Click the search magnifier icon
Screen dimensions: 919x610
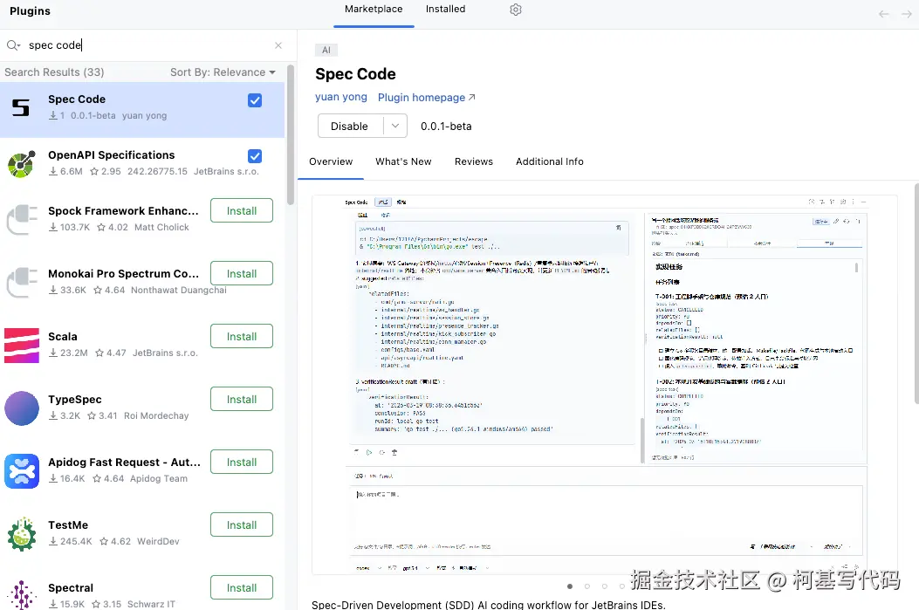[x=13, y=45]
